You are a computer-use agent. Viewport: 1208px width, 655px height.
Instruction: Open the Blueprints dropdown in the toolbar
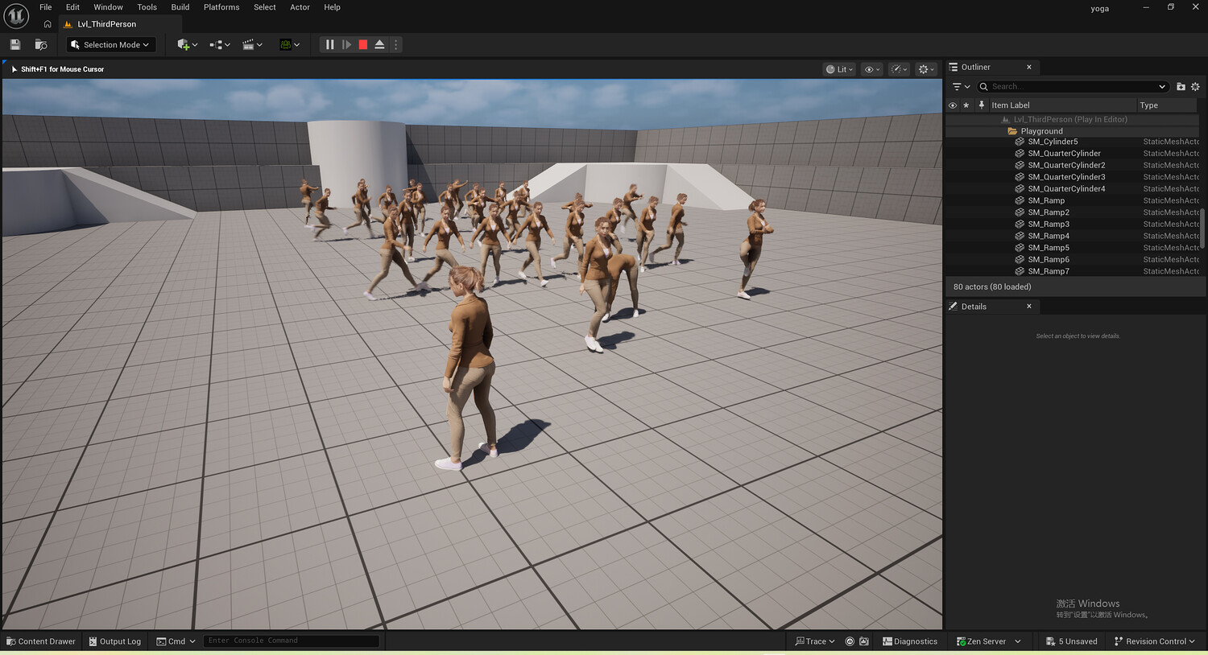coord(220,45)
